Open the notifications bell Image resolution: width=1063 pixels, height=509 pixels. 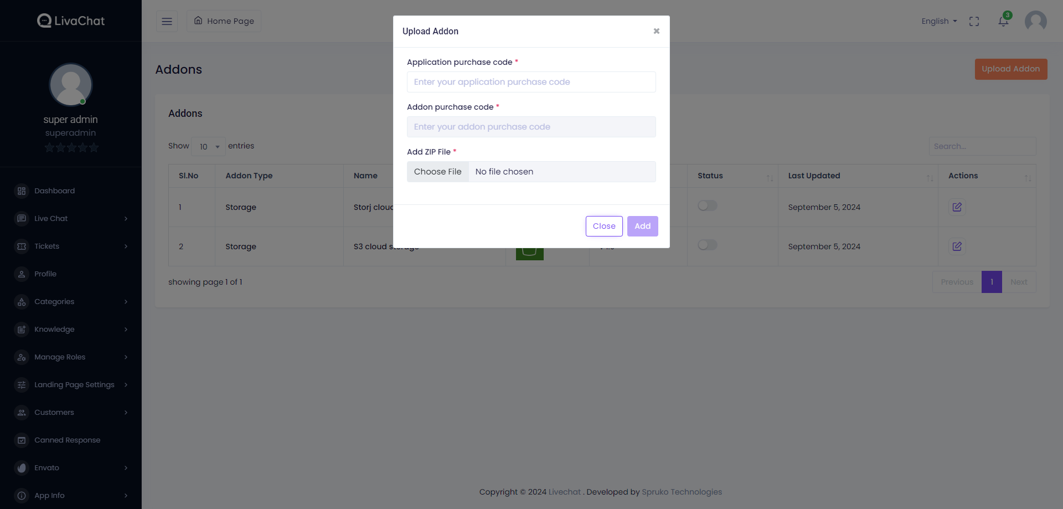[x=1003, y=21]
